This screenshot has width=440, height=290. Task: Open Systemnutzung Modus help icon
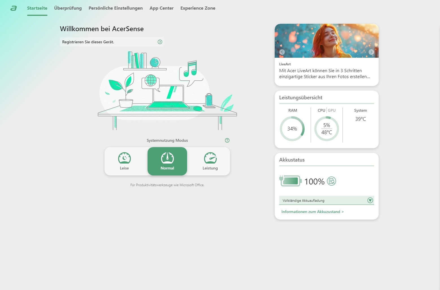(227, 140)
